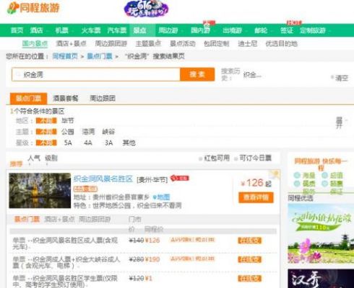Image resolution: width=354 pixels, height=288 pixels.
Task: Click the map pin icon beside 地图
Action: tap(155, 197)
